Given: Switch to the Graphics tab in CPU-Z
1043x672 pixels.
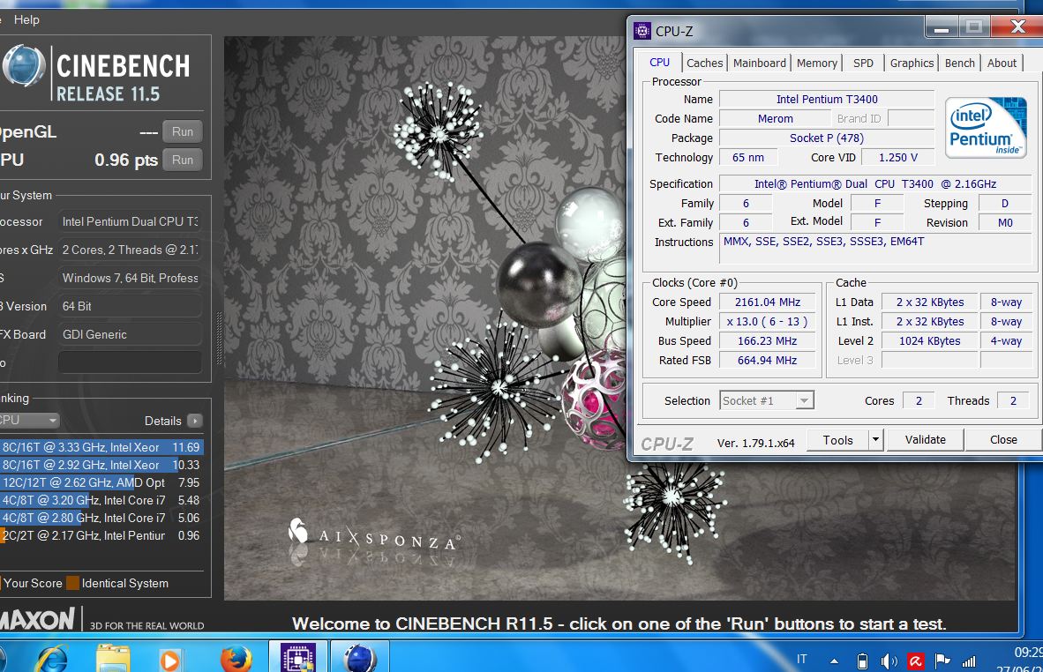Looking at the screenshot, I should (x=912, y=63).
